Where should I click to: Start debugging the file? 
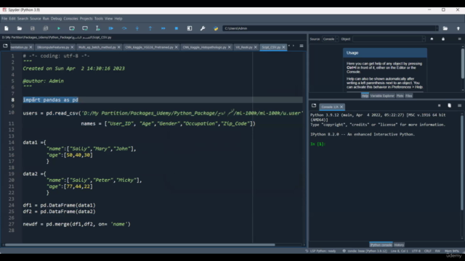[111, 28]
